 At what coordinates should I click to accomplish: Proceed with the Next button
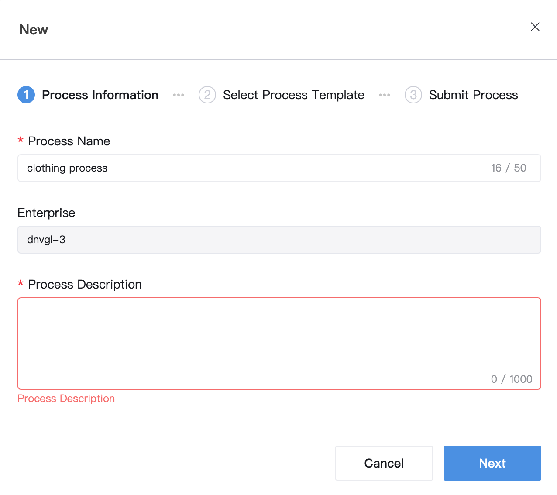point(492,463)
